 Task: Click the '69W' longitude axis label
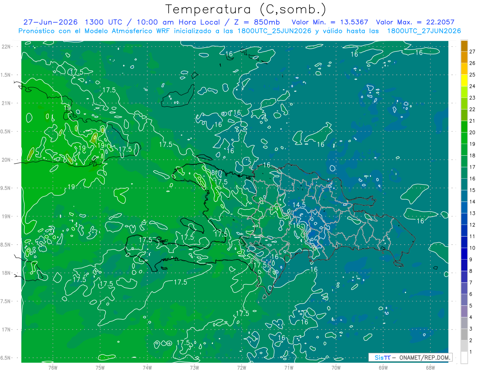coord(383,368)
